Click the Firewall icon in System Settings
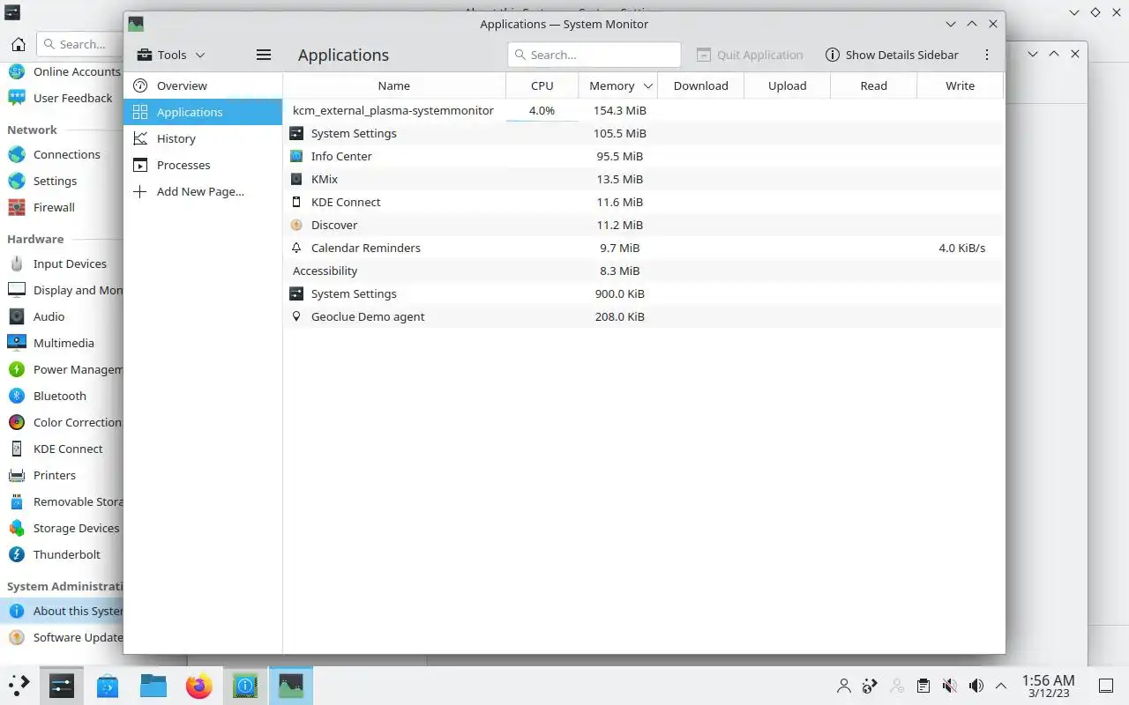Image resolution: width=1129 pixels, height=705 pixels. [16, 207]
